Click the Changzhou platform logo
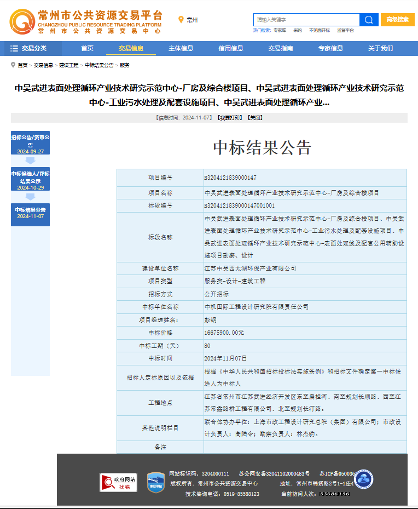The height and width of the screenshot is (509, 418). [x=86, y=21]
